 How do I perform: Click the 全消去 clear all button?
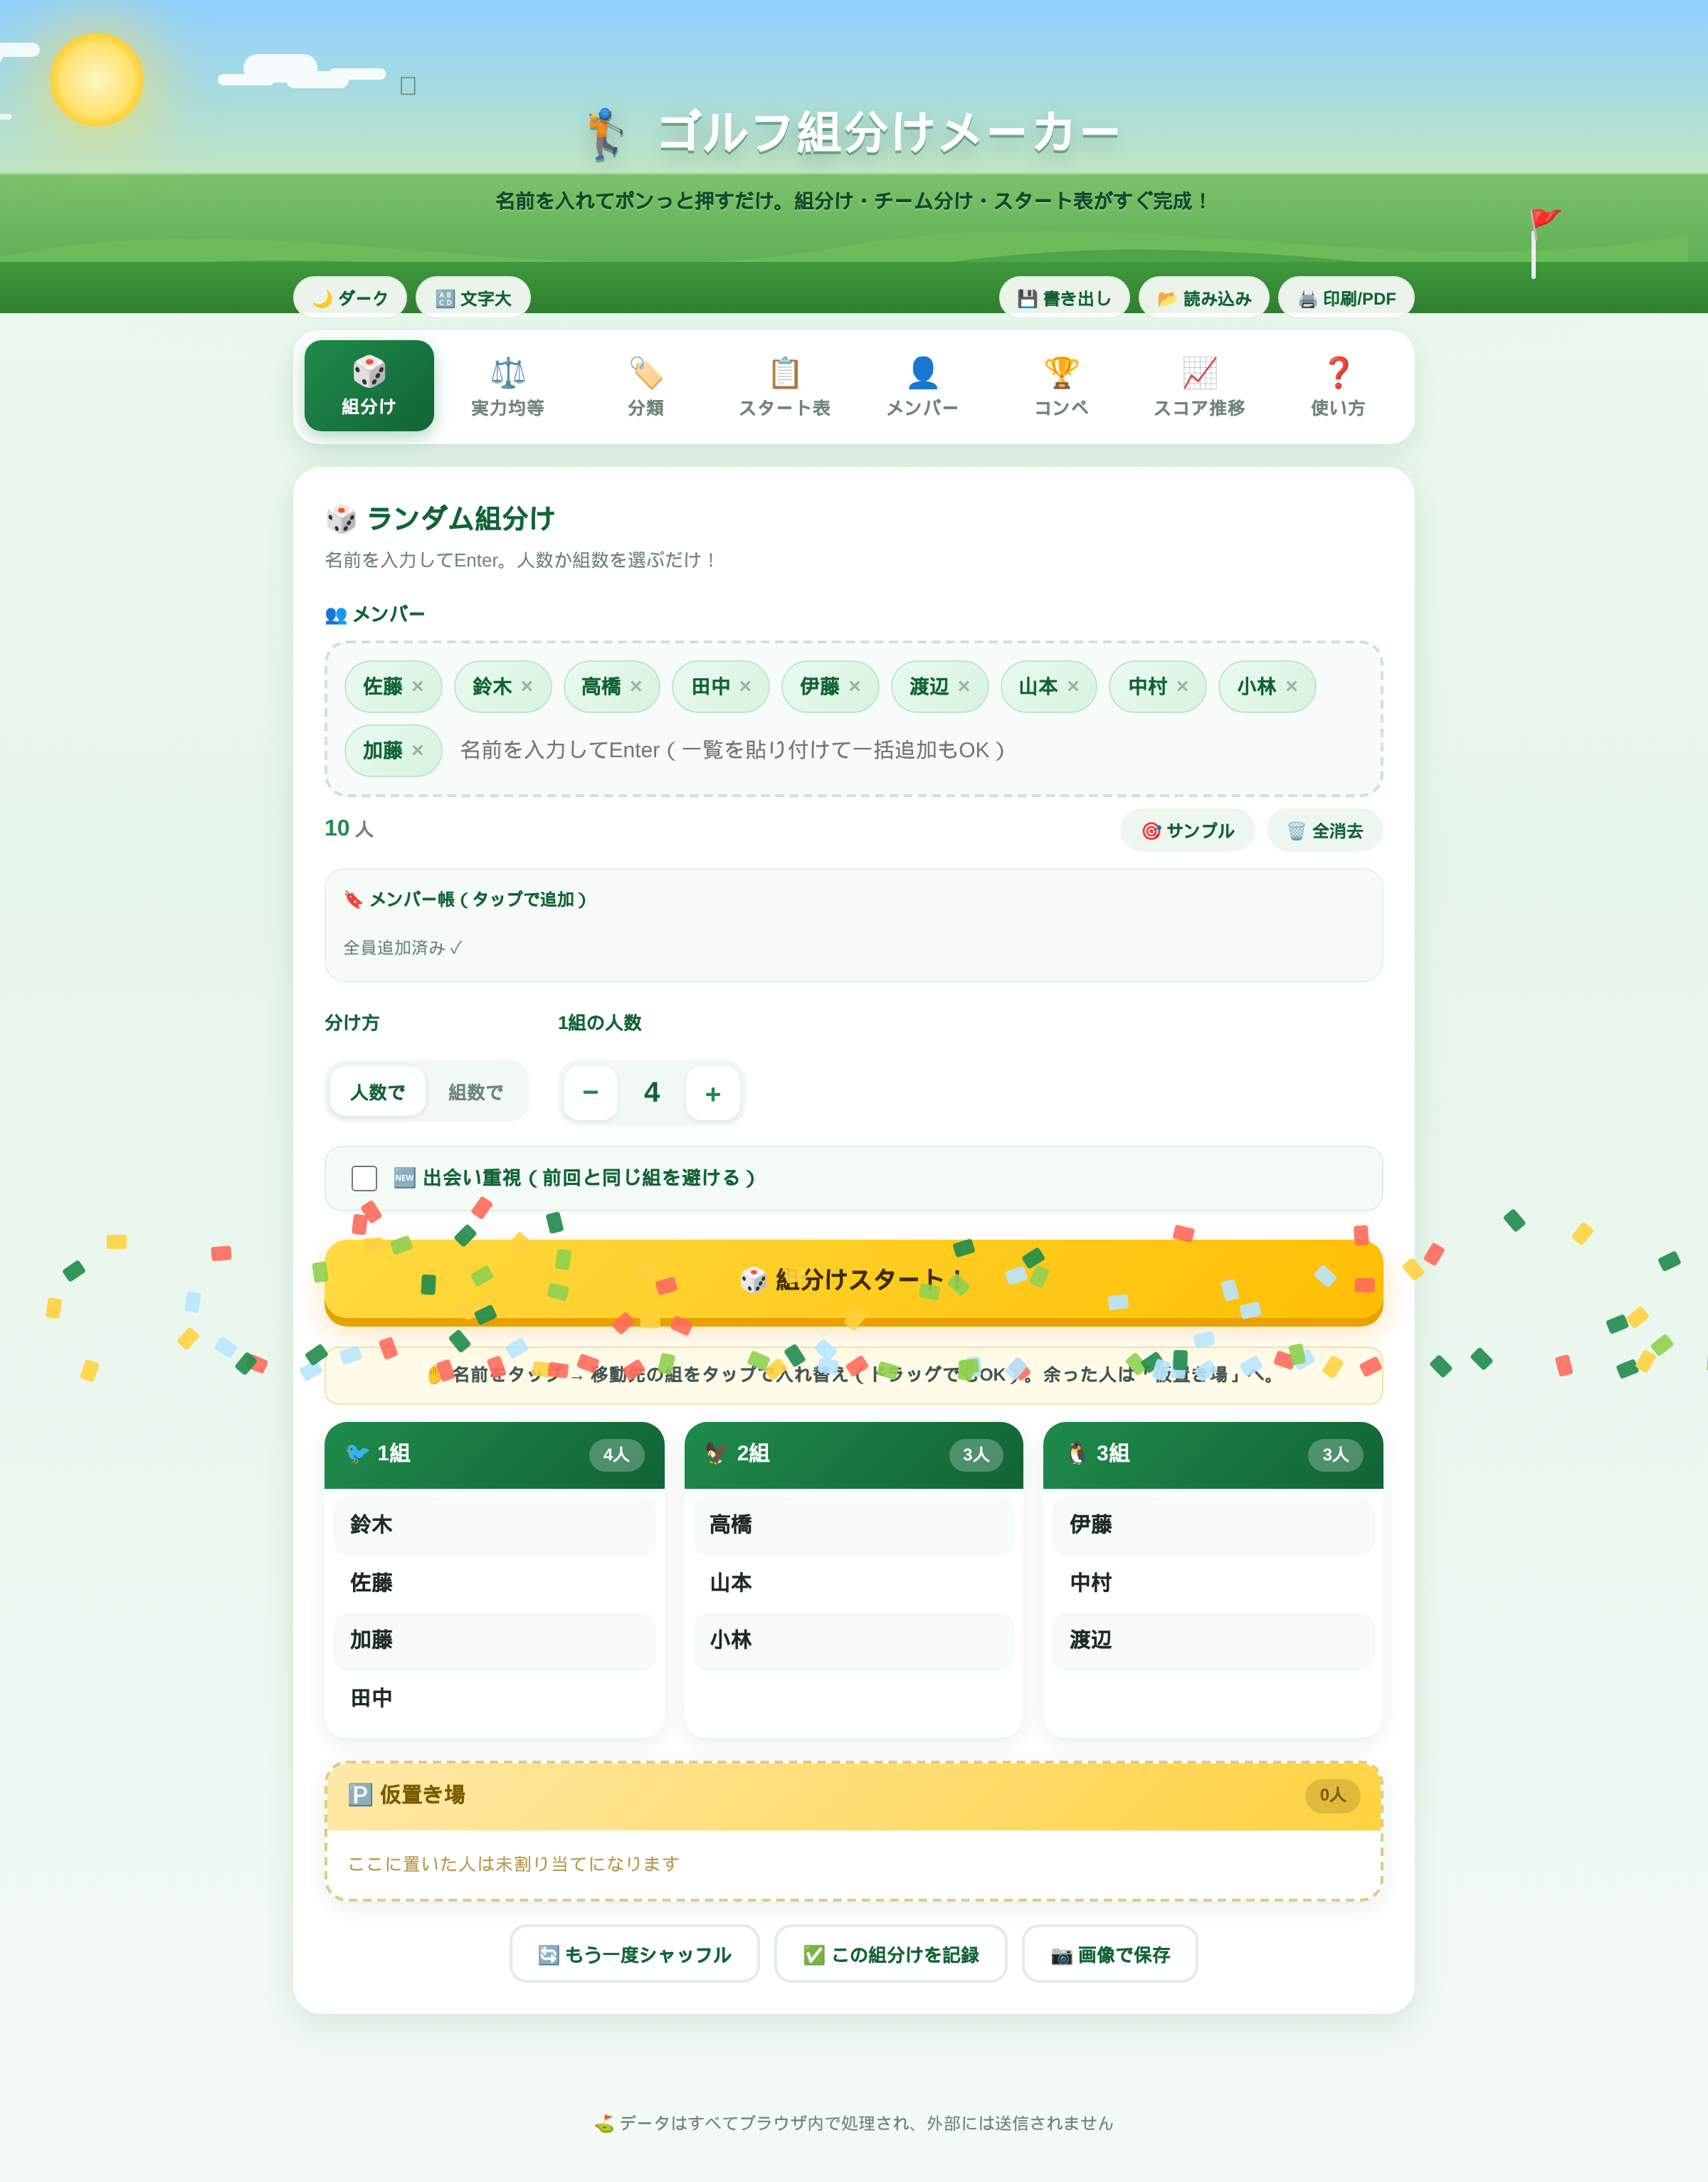1324,830
